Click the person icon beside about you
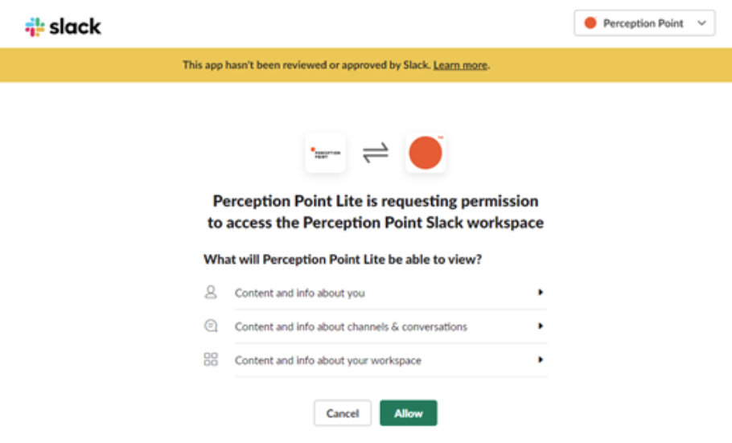Screen dimensions: 732x443 [211, 293]
